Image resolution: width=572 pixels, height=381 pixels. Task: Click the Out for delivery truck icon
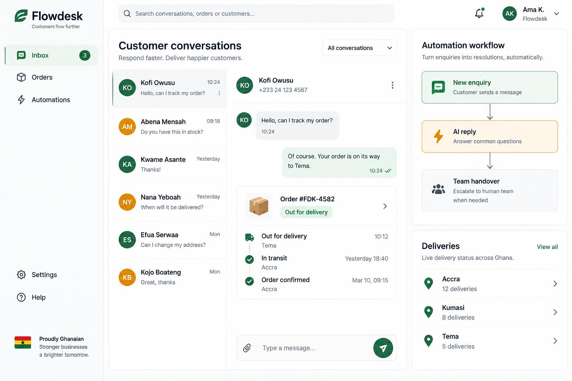[x=250, y=237]
